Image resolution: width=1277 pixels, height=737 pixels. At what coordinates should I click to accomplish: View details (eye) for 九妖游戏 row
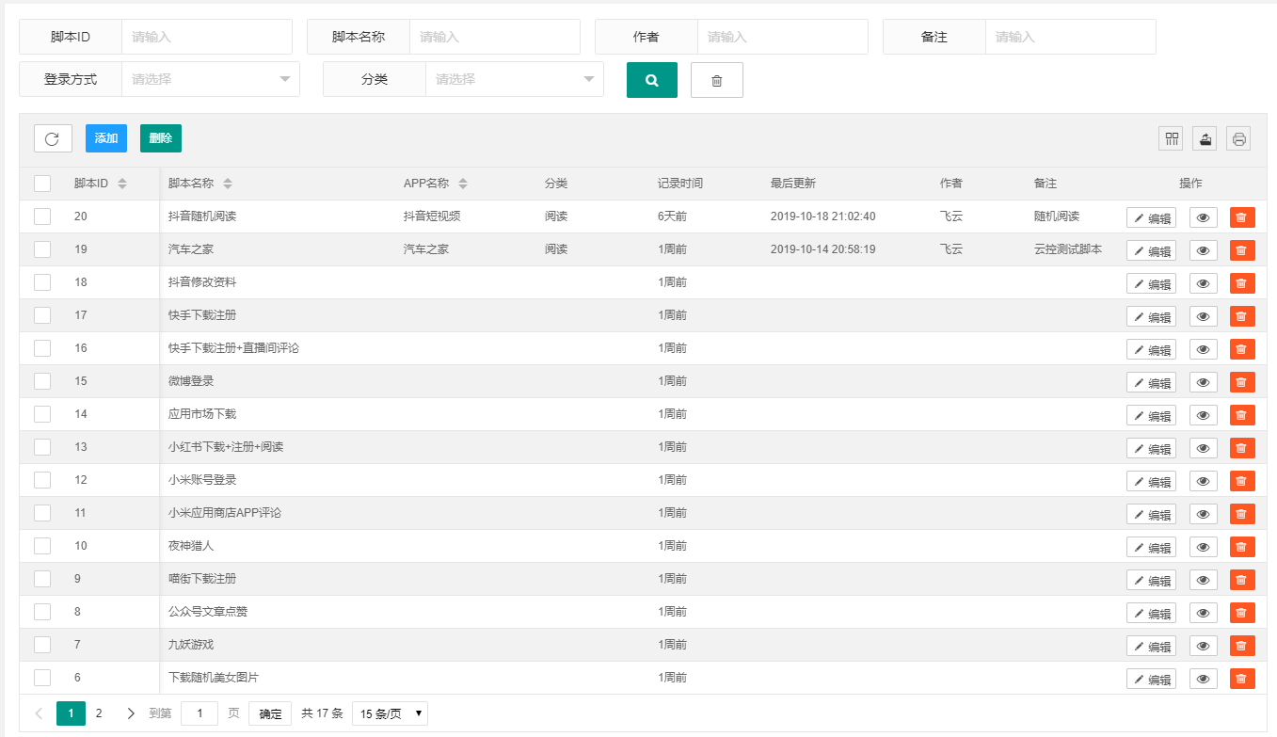click(x=1204, y=646)
